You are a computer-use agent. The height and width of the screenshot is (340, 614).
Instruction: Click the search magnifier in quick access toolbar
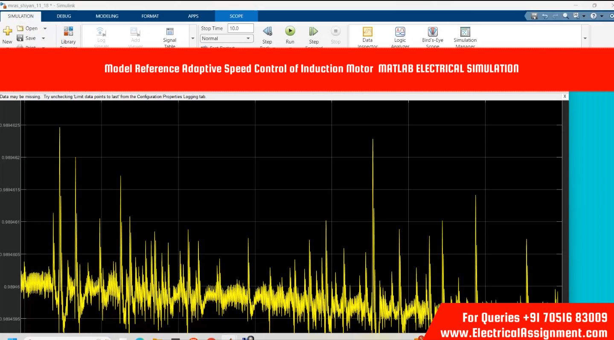pos(566,16)
